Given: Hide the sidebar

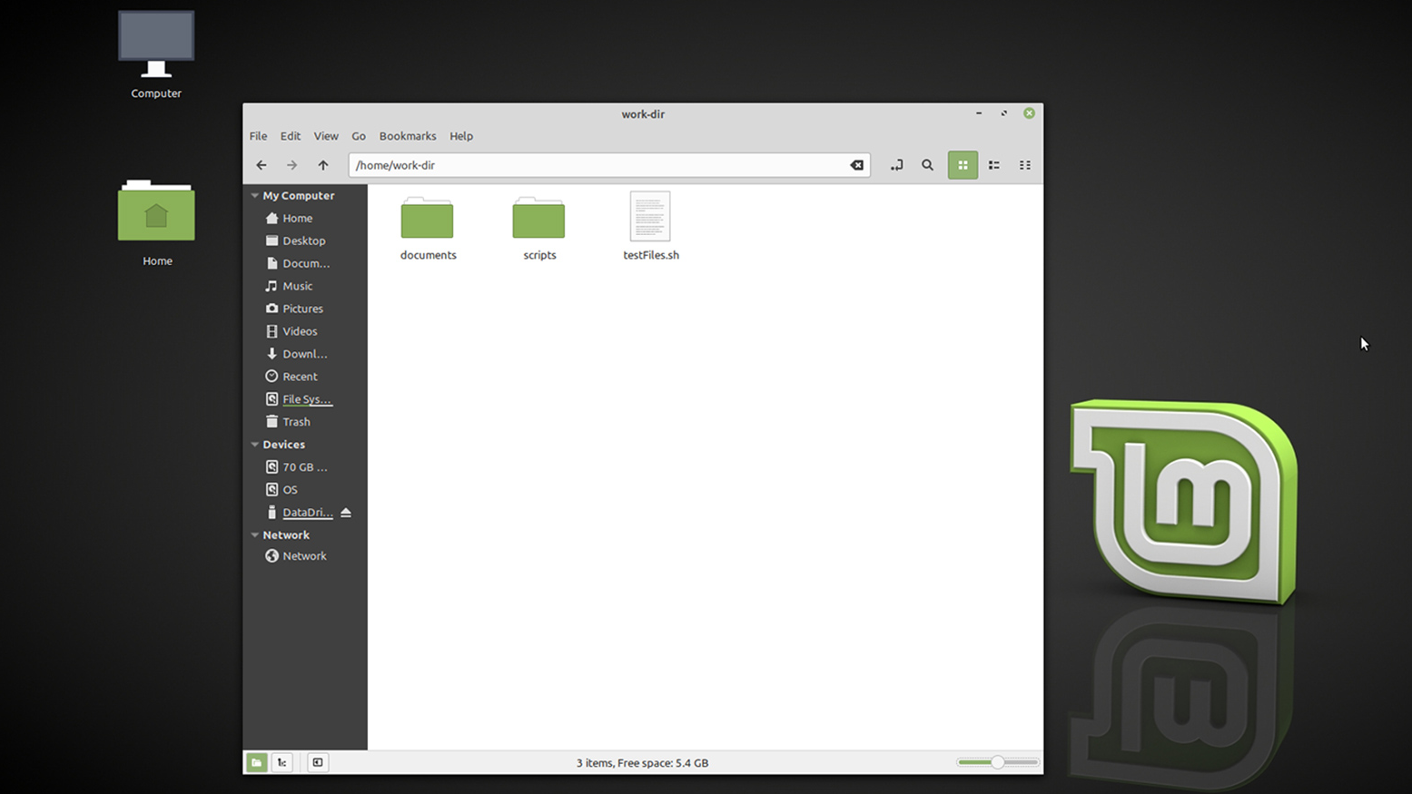Looking at the screenshot, I should (318, 762).
